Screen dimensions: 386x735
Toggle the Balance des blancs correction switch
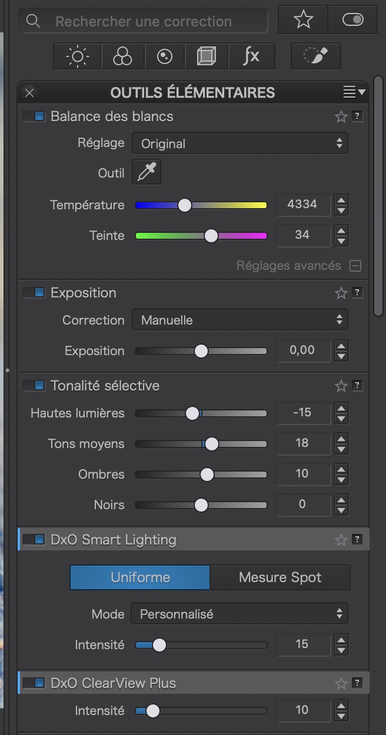point(34,116)
